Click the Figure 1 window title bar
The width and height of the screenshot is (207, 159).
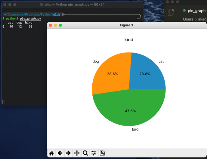126,25
